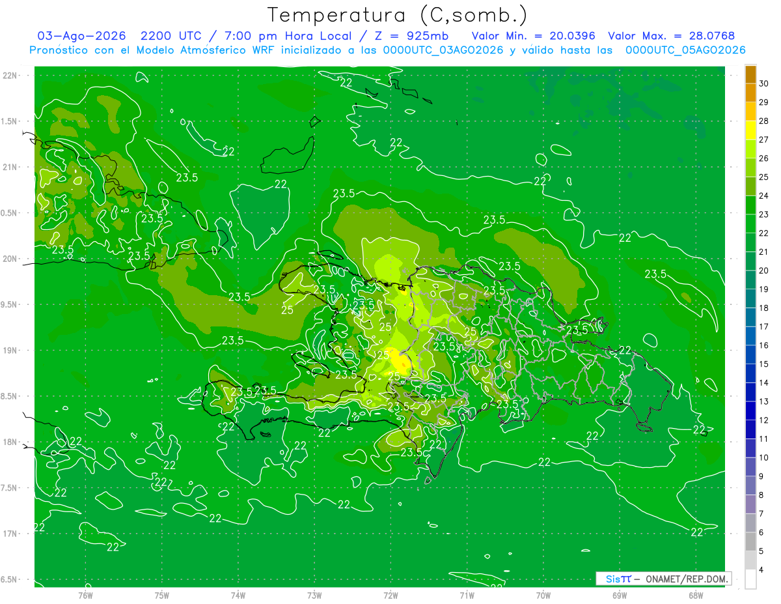Click the "74W" longitude axis label

click(238, 595)
